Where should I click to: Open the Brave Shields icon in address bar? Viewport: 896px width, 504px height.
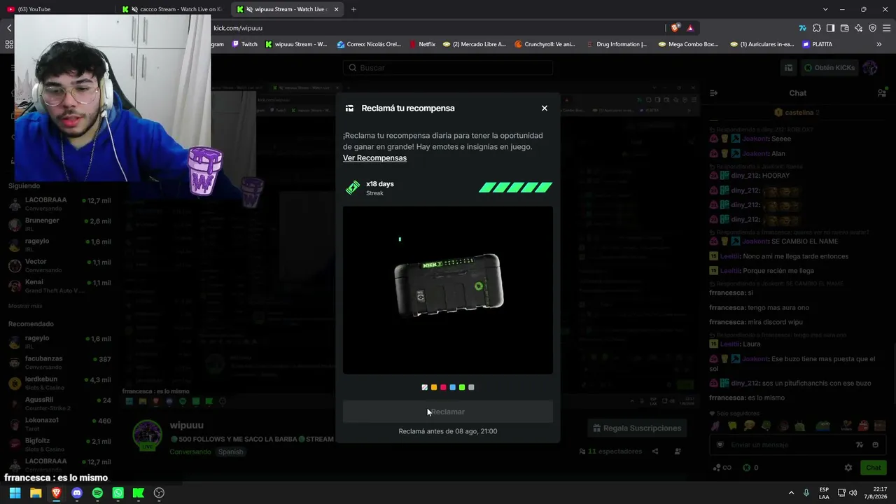point(675,28)
